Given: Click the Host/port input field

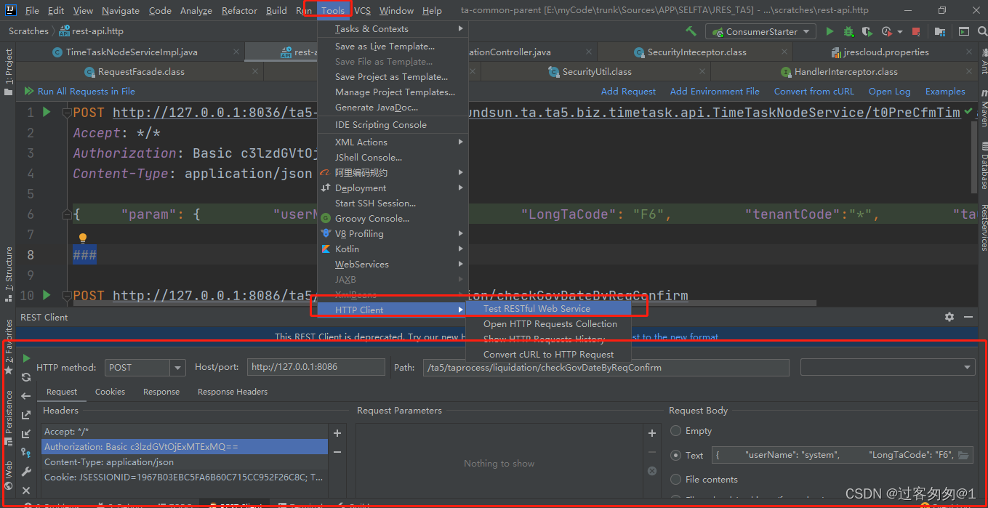Looking at the screenshot, I should coord(316,367).
